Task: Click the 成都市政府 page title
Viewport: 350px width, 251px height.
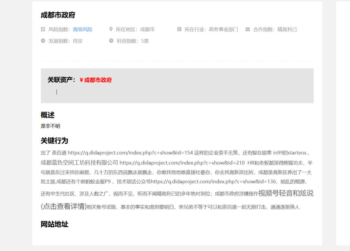Action: [x=58, y=15]
